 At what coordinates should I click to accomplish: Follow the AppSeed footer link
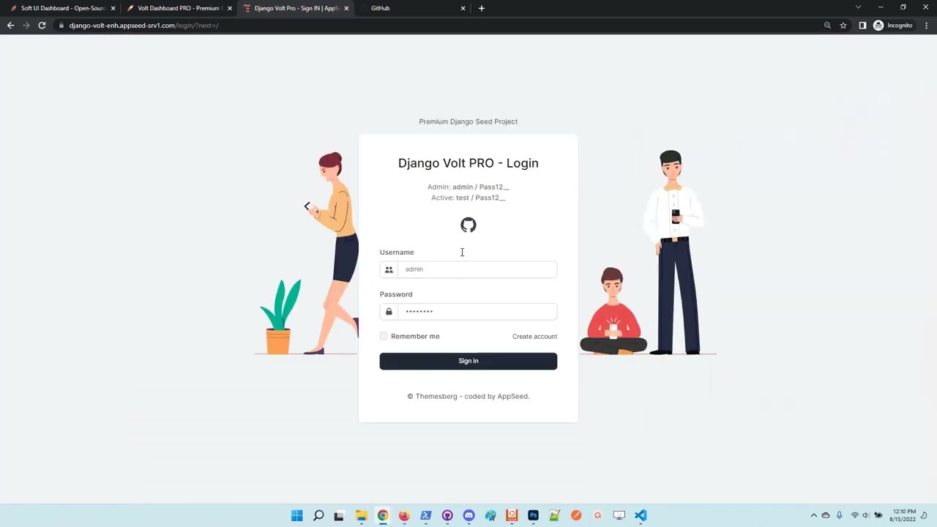[512, 397]
